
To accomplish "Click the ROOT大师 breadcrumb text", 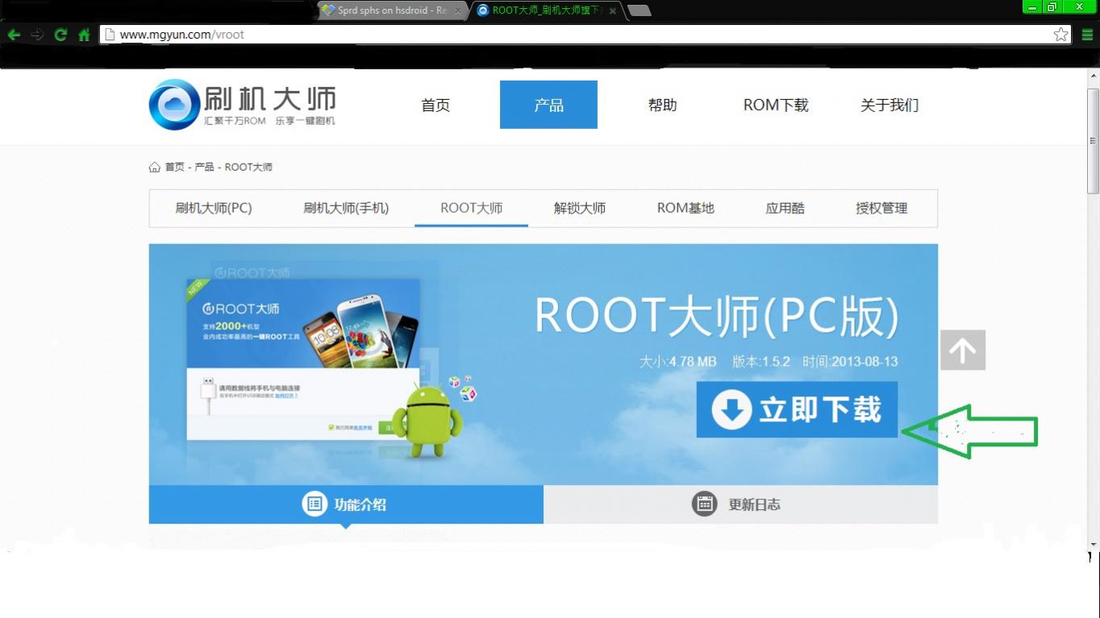I will click(248, 167).
